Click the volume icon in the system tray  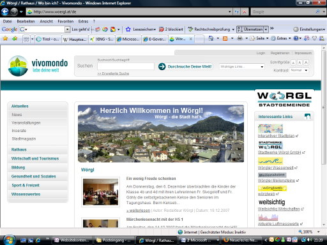coord(309,240)
